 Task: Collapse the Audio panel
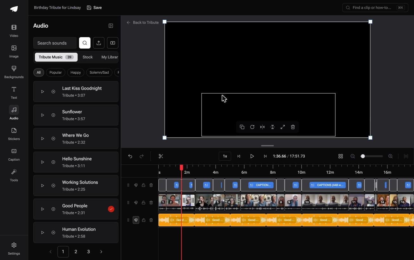pos(111,26)
